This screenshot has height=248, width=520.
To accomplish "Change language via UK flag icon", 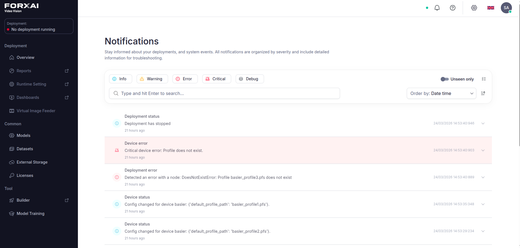I will (x=491, y=8).
